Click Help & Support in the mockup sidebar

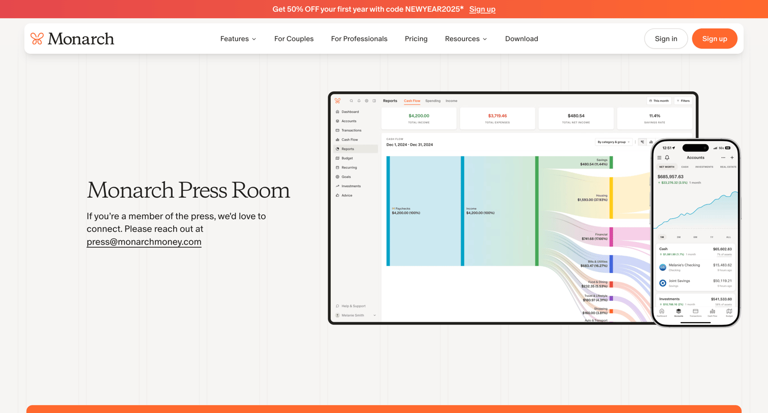click(350, 306)
